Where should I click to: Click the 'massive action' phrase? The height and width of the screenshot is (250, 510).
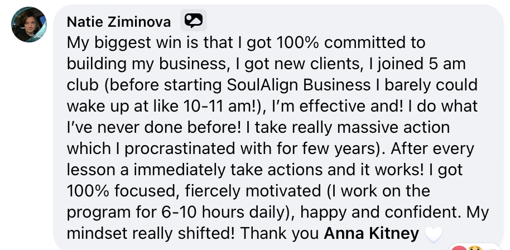click(x=393, y=127)
